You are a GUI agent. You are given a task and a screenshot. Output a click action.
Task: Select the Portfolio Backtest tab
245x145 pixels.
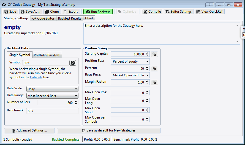pyautogui.click(x=47, y=55)
